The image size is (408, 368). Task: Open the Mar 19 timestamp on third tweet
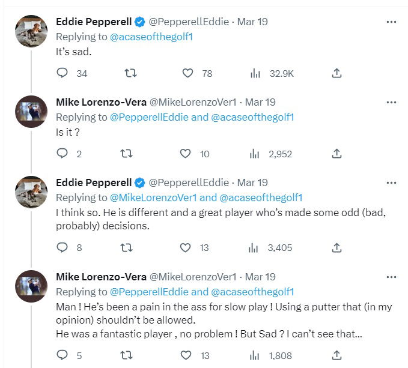pos(253,182)
